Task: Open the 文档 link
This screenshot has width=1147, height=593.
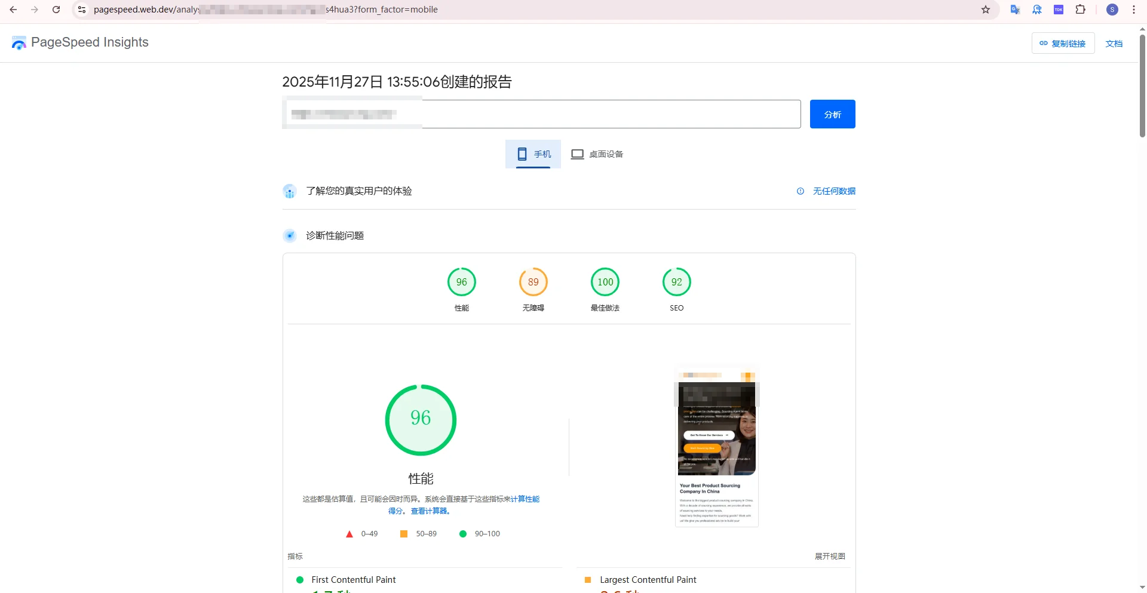Action: (1114, 43)
